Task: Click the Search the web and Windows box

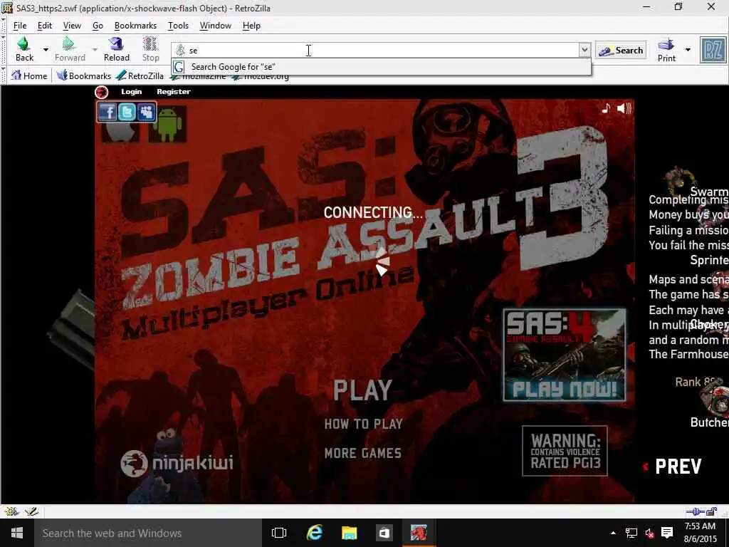Action: tap(148, 533)
